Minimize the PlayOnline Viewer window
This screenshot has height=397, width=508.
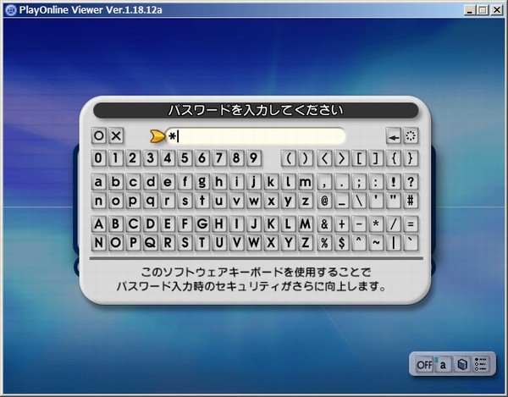pos(469,10)
